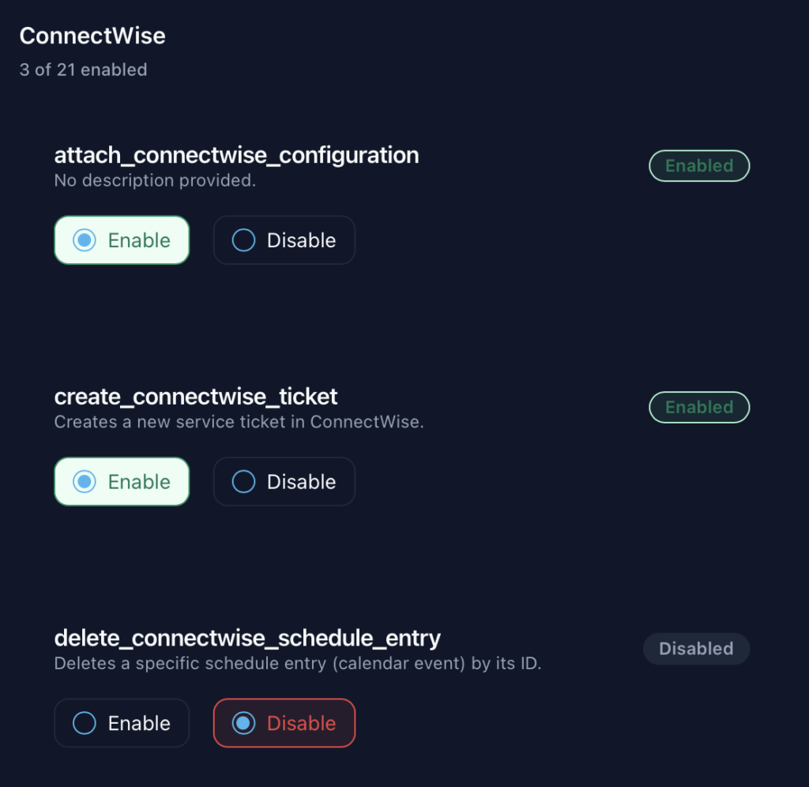Select Disable for attach_connectwise_configuration
The image size is (809, 787).
coord(284,240)
